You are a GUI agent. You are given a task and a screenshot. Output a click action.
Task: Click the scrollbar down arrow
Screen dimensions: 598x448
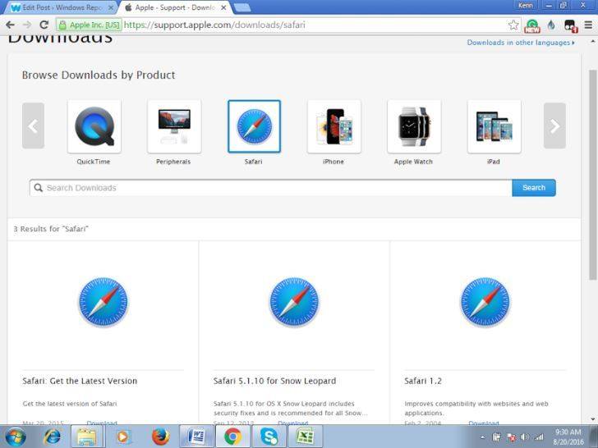pyautogui.click(x=593, y=419)
